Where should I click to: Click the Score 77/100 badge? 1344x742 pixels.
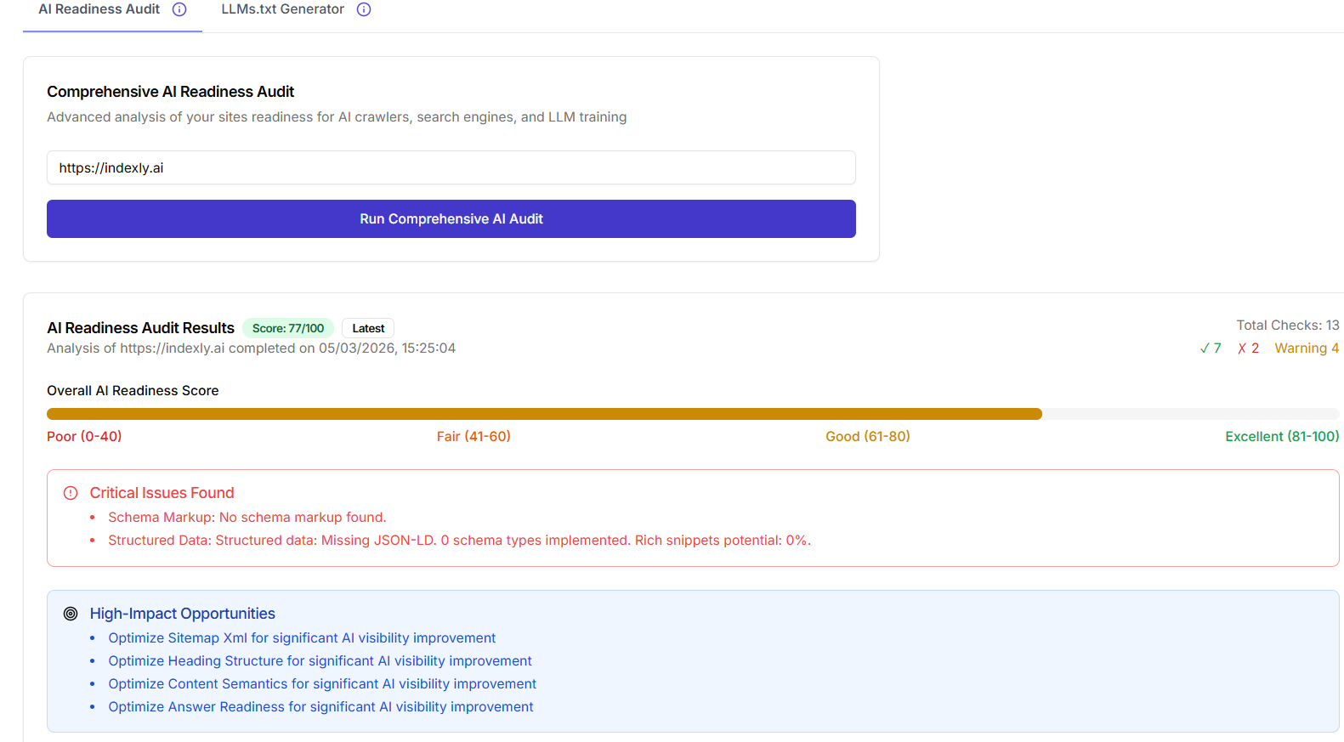(x=287, y=328)
